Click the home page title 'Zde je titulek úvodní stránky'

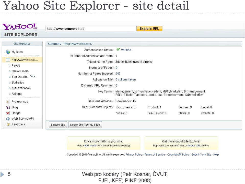pos(134,62)
